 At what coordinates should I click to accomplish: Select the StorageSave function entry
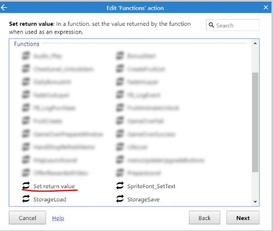pos(143,199)
